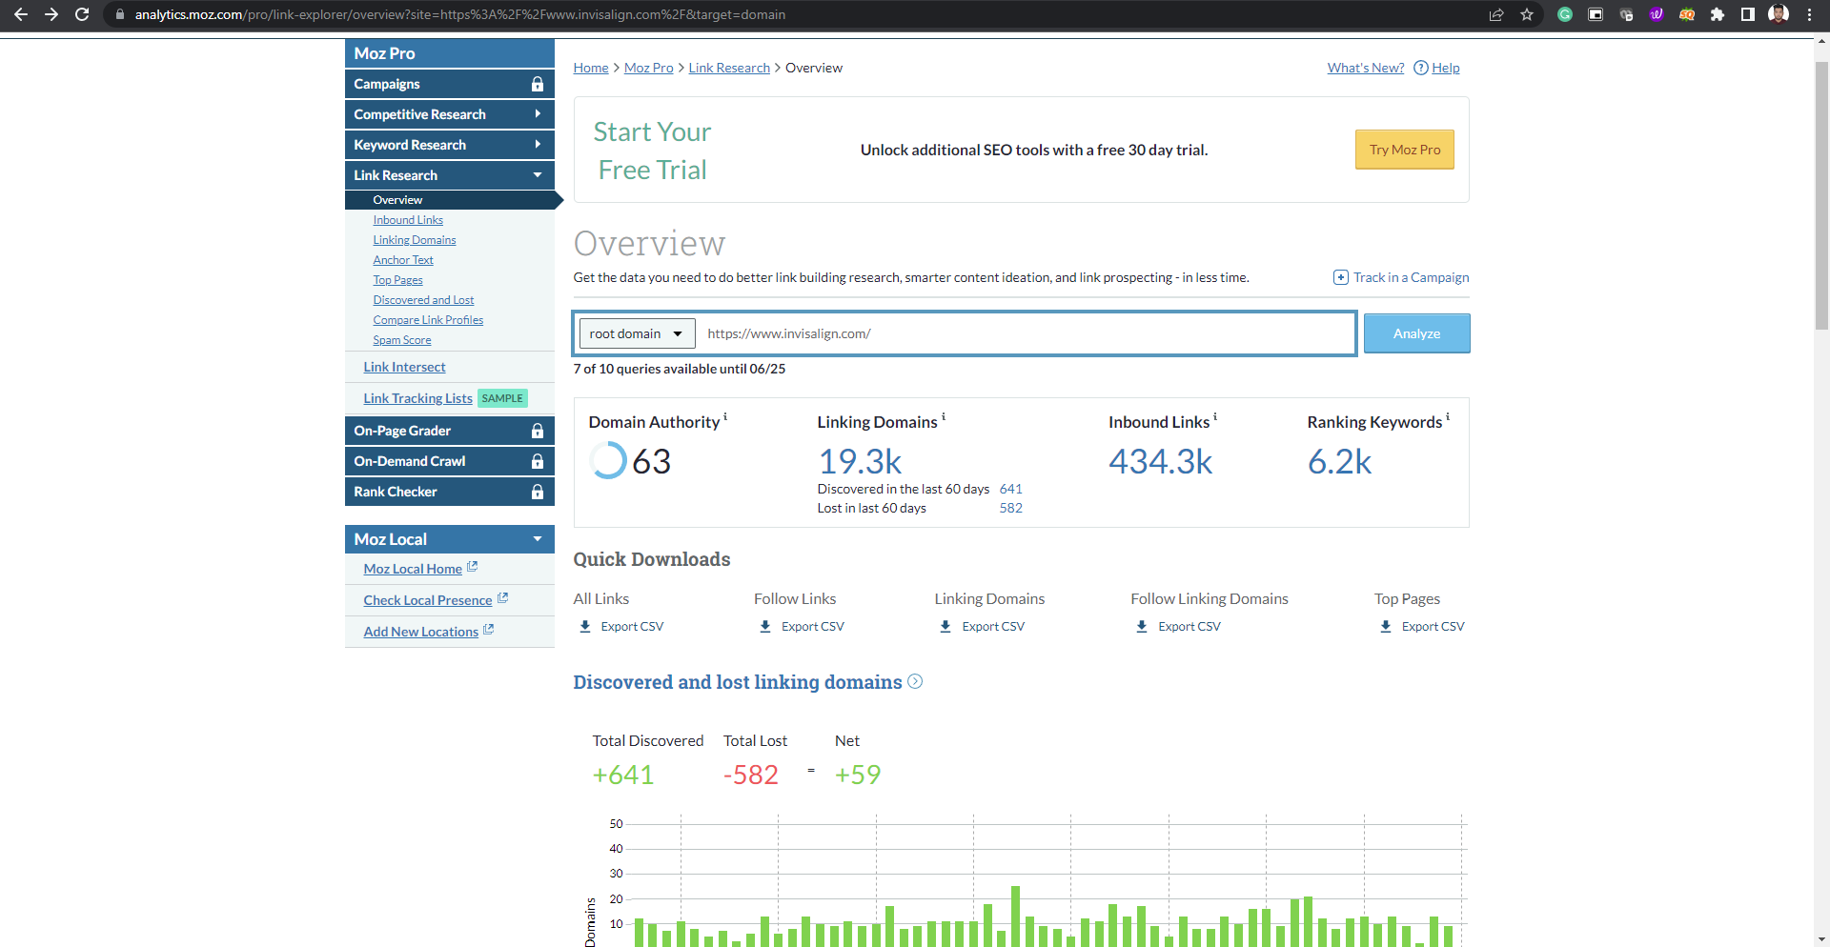Open the user profile avatar

coord(1779,14)
